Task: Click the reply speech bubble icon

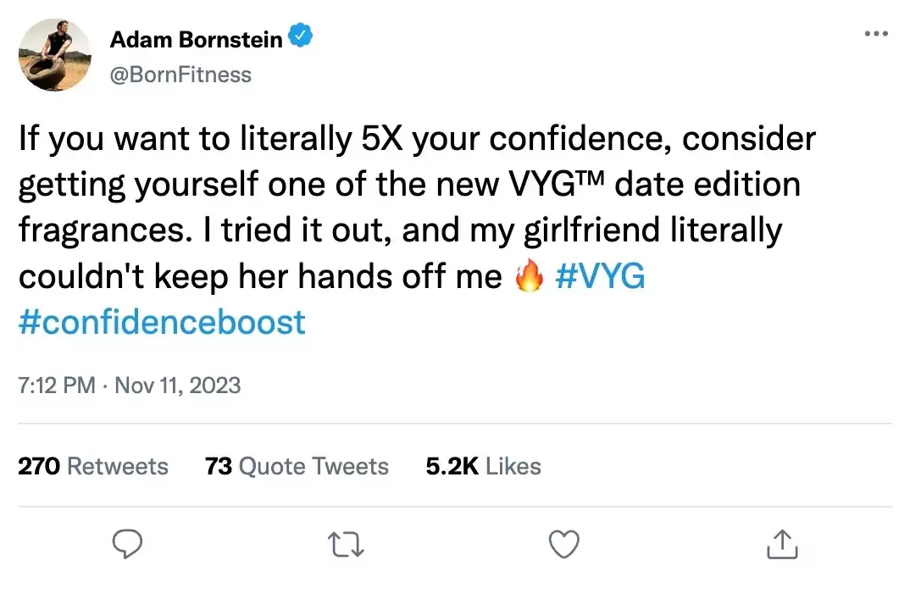Action: coord(127,544)
